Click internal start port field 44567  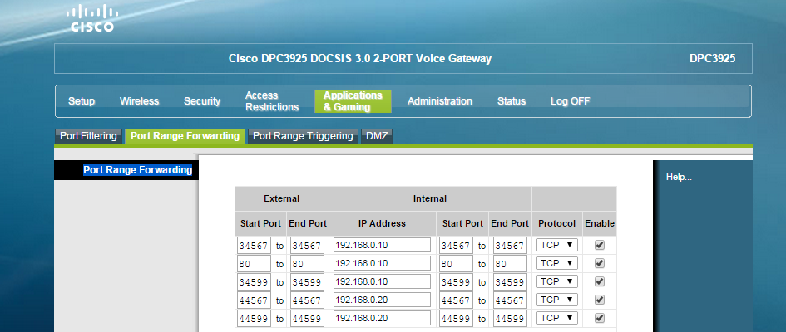[456, 300]
